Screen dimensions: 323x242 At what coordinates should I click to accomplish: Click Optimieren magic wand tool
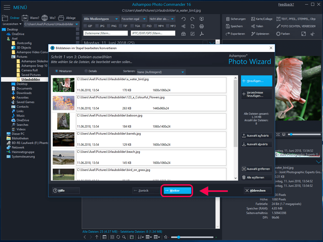[x=260, y=34]
